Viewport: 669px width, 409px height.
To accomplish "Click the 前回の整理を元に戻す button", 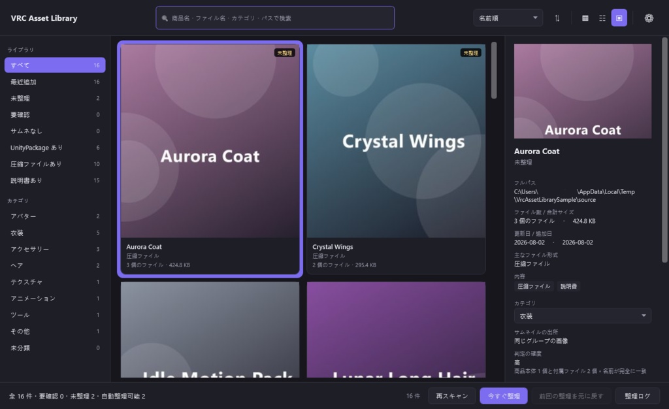I will [x=571, y=396].
